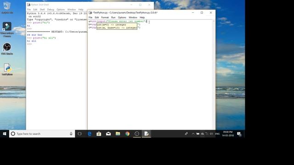The height and width of the screenshot is (165, 294).
Task: Select the TestPython file on desktop
Action: 7,70
